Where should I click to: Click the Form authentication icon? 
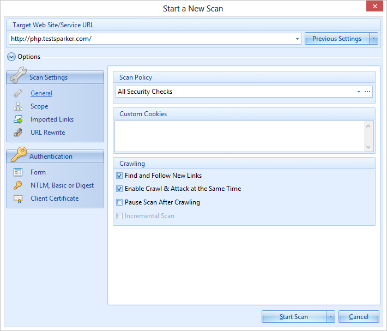[x=18, y=172]
